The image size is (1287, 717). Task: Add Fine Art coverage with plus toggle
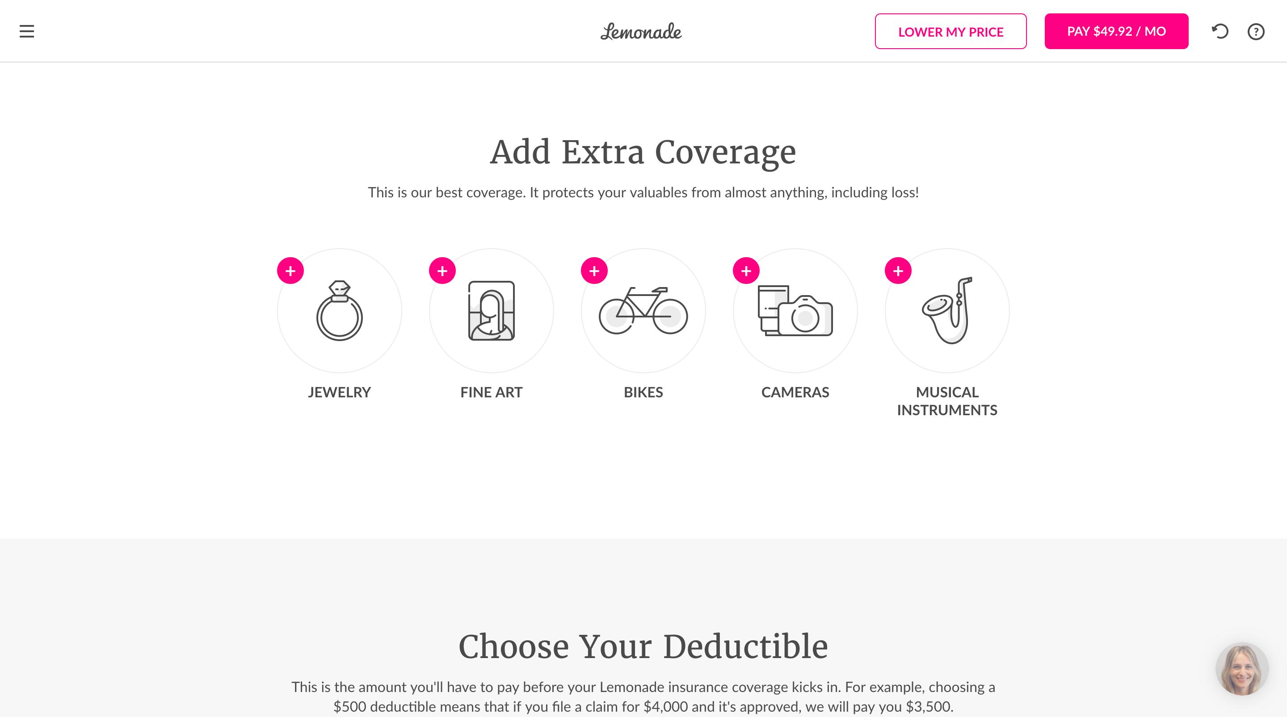coord(442,271)
